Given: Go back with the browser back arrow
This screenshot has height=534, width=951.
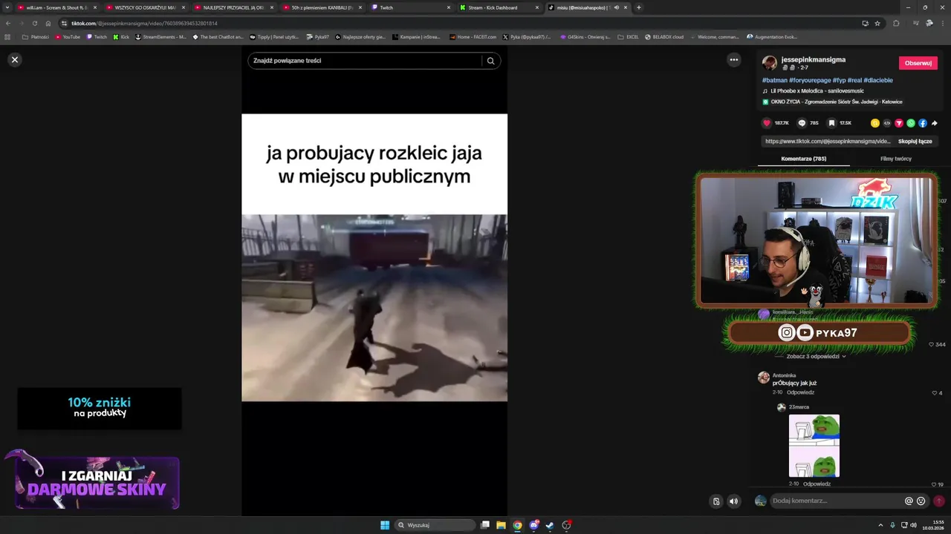Looking at the screenshot, I should [x=8, y=23].
